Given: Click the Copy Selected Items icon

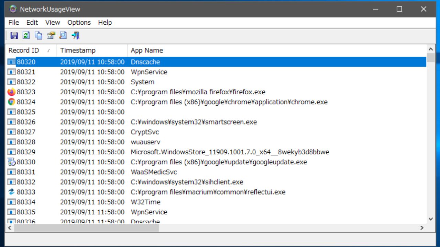Looking at the screenshot, I should pos(38,35).
